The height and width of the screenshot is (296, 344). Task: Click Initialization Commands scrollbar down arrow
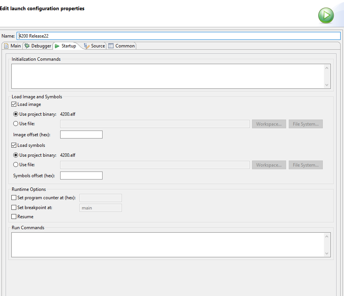coord(327,85)
